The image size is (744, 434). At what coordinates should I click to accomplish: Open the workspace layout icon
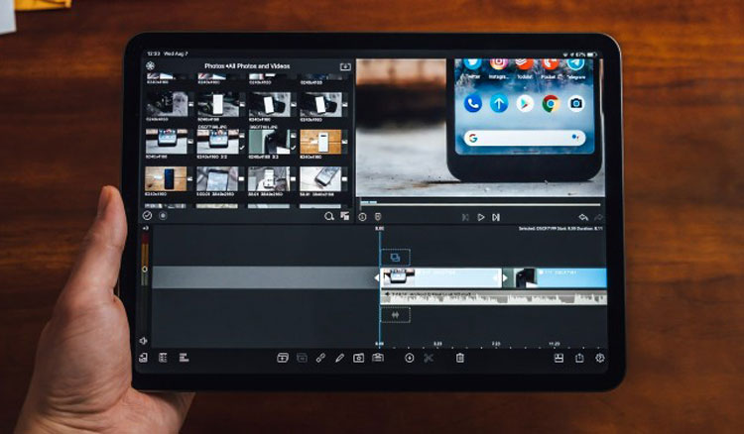(558, 358)
